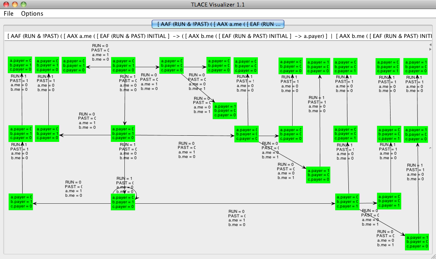Viewport: 436px width, 259px height.
Task: Select the middle-row node directly above the self-loop node
Action: click(124, 134)
